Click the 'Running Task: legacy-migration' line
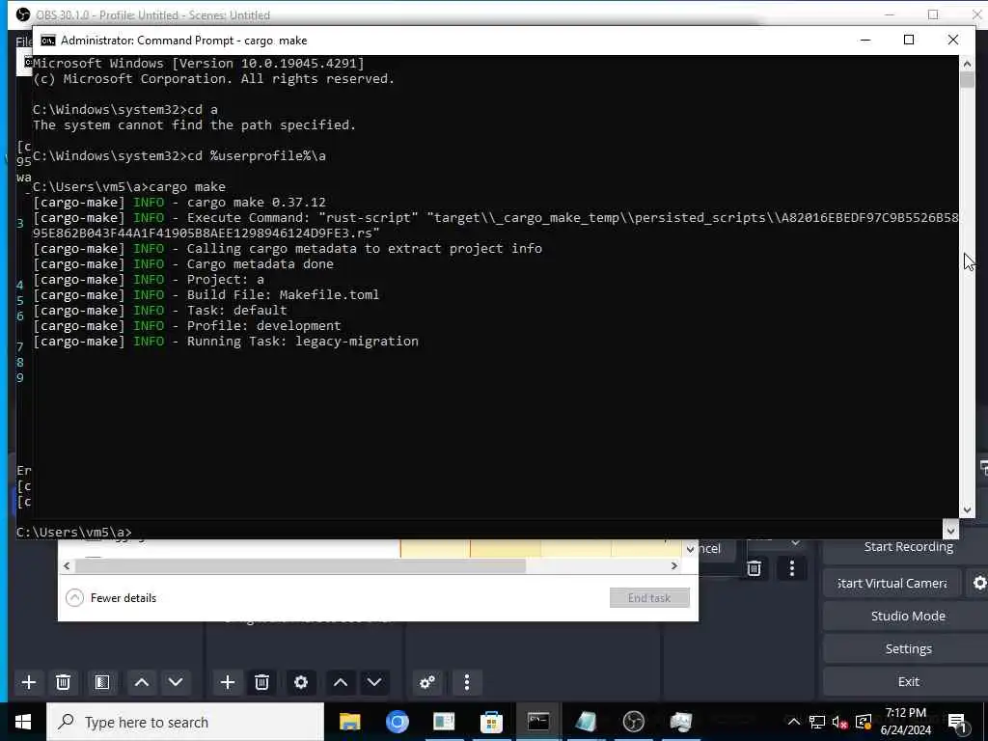988x741 pixels. 226,342
